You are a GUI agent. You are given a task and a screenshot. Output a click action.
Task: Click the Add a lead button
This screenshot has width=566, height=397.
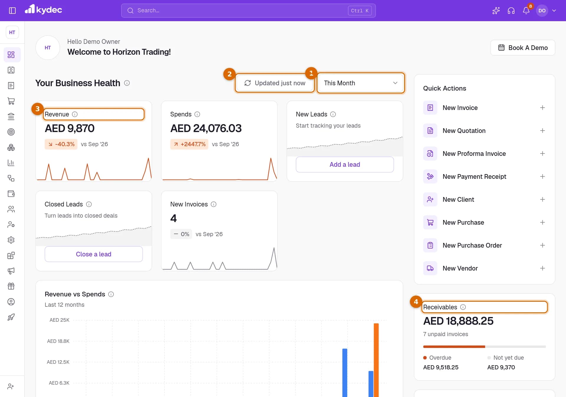(345, 164)
